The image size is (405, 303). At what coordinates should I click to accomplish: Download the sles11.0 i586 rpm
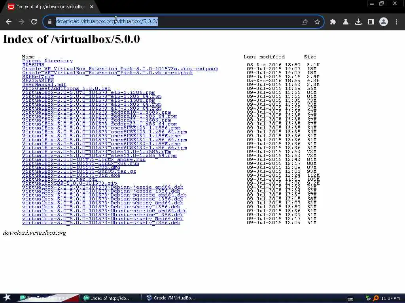tap(97, 152)
